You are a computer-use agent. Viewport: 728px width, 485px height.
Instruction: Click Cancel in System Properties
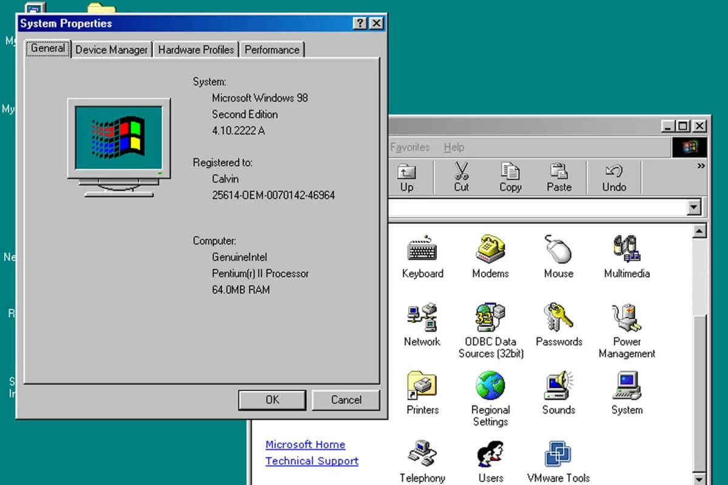[x=346, y=400]
